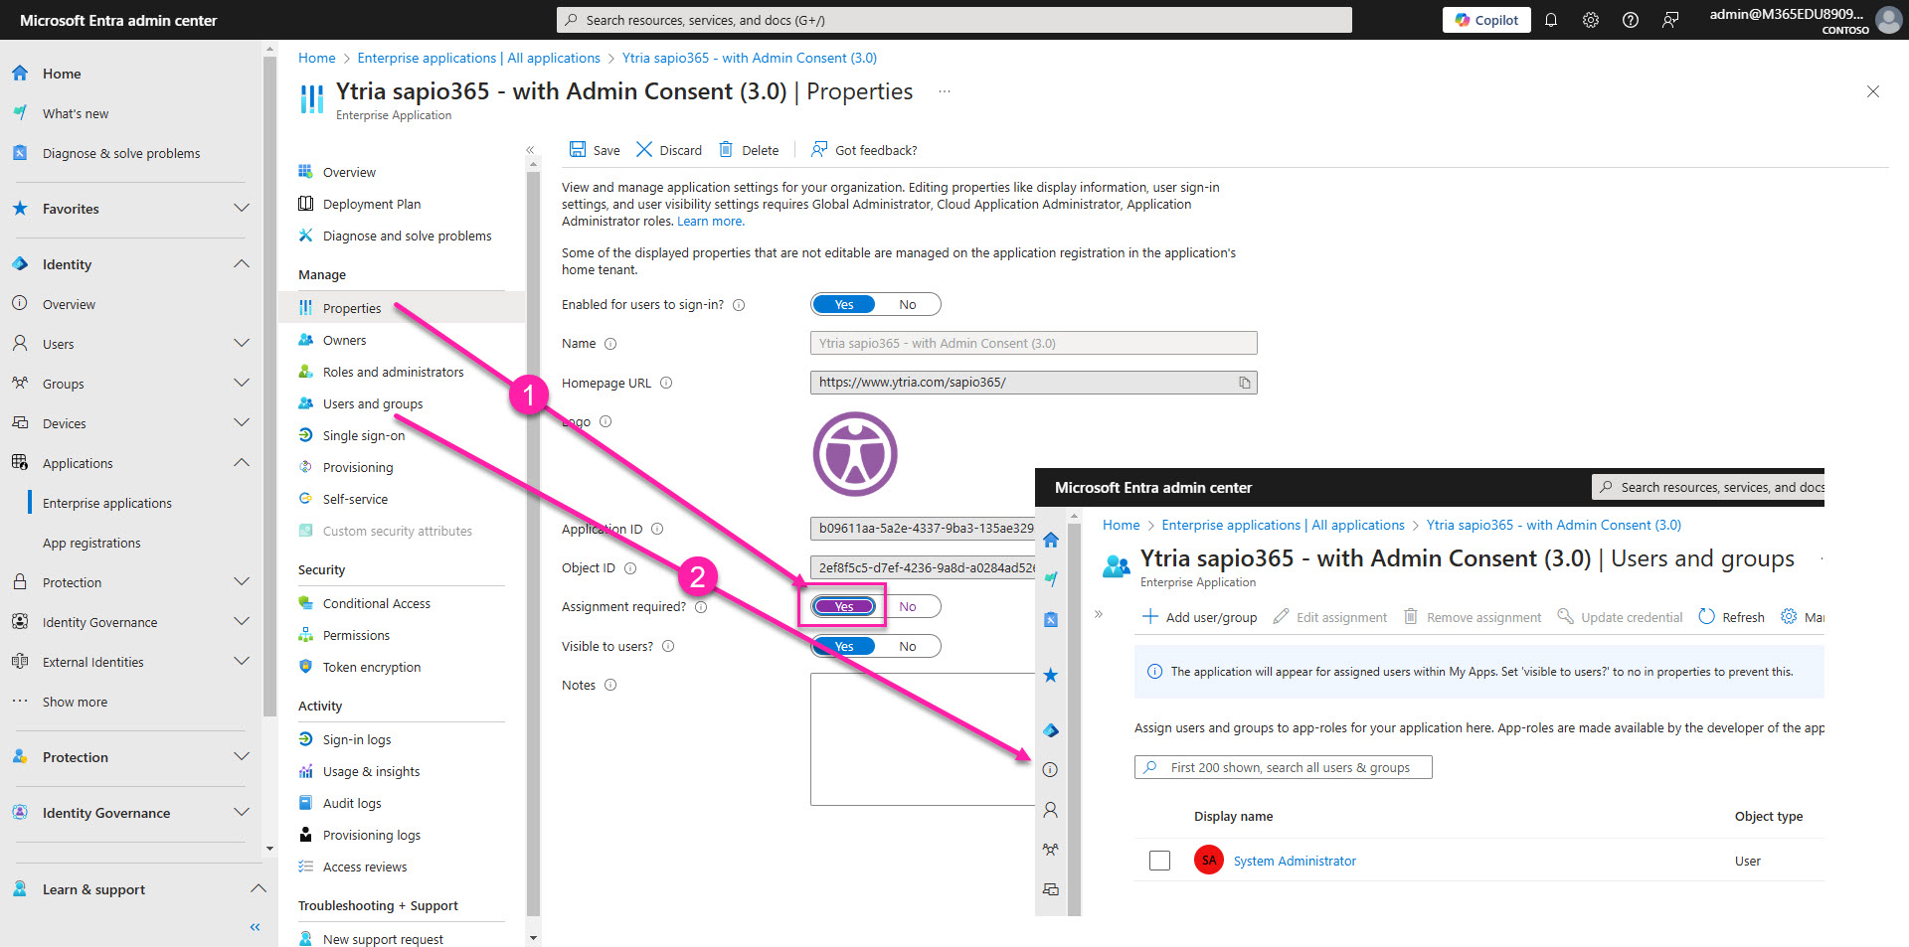Click the Save disk icon
The height and width of the screenshot is (947, 1909).
click(578, 150)
